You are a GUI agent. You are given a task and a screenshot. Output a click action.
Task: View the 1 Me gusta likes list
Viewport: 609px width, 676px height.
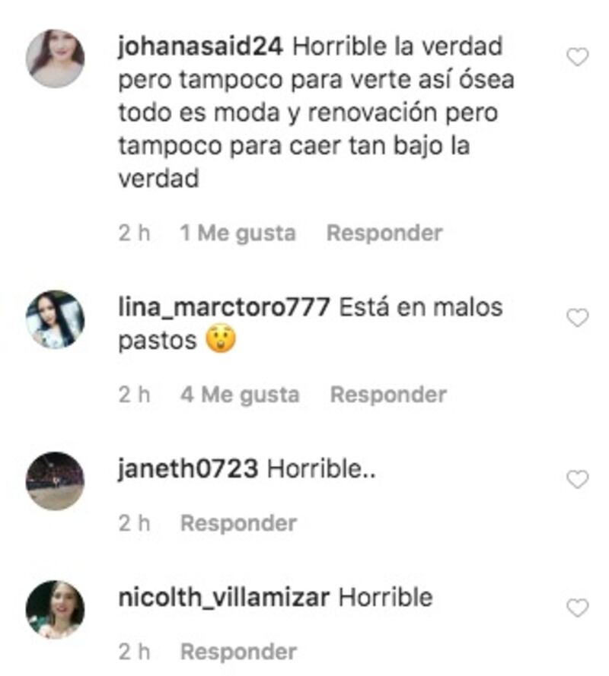click(x=238, y=233)
